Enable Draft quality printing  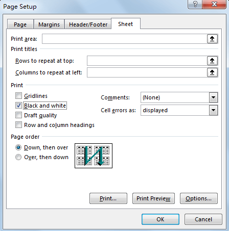click(x=18, y=115)
